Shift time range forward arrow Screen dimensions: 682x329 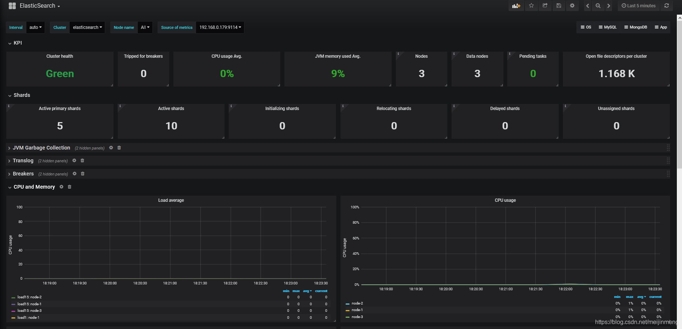(609, 6)
